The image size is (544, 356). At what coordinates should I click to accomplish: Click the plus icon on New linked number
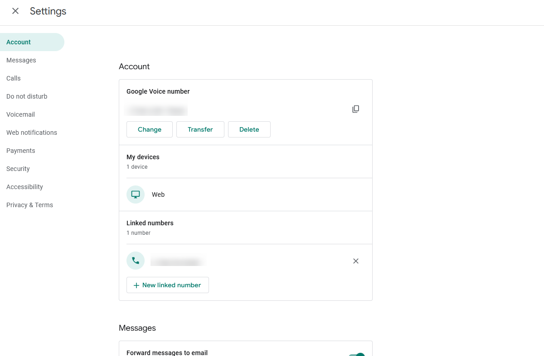(x=136, y=285)
